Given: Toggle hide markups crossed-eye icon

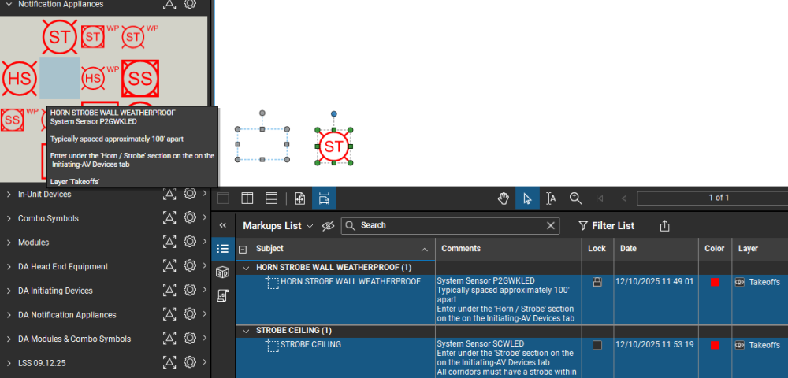Looking at the screenshot, I should (328, 226).
